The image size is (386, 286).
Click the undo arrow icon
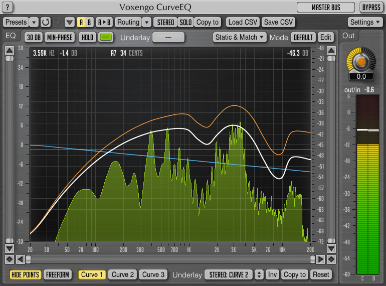click(x=46, y=22)
